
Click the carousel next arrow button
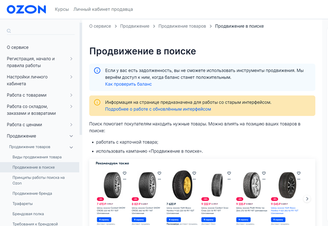pyautogui.click(x=307, y=199)
